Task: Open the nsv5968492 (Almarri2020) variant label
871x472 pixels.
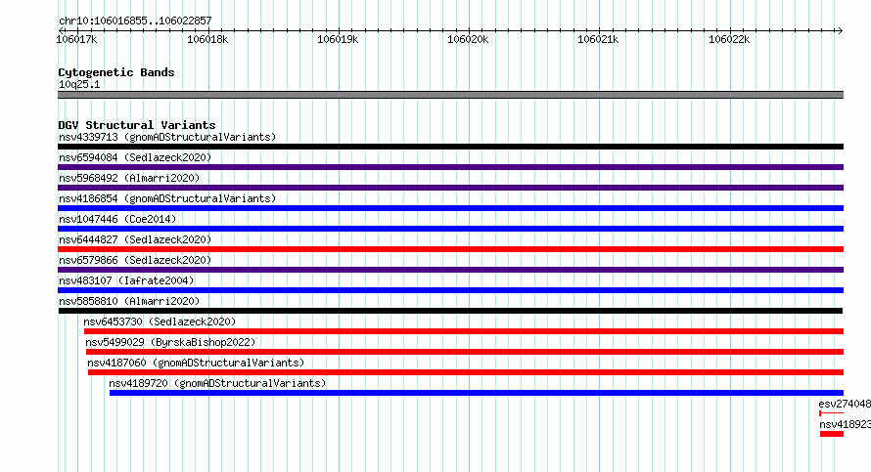Action: click(129, 178)
